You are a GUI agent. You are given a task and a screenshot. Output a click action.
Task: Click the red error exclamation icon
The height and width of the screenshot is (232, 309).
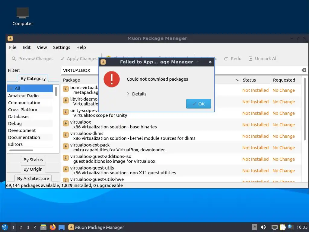(x=112, y=79)
